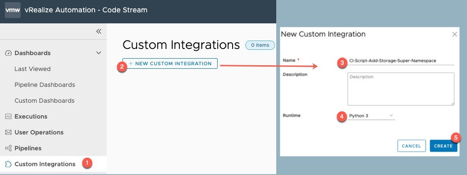
Task: Click the User Operations envelope icon
Action: pyautogui.click(x=8, y=132)
